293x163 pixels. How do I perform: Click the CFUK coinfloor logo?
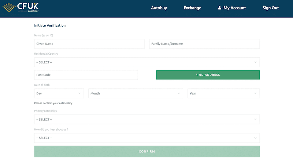[x=21, y=7]
